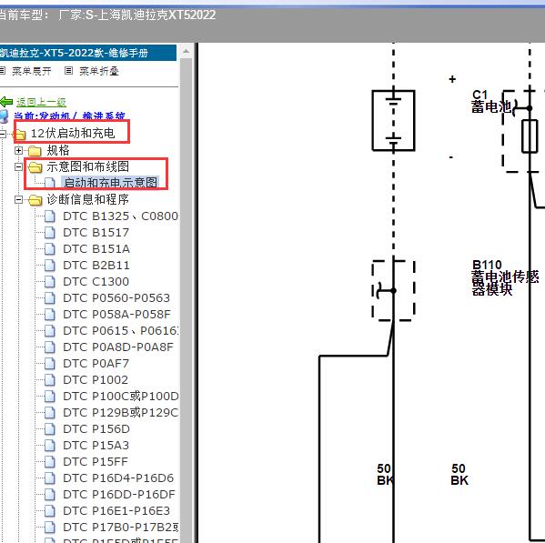Click the computer icon beside 当前:发动机
This screenshot has width=545, height=543.
(4, 116)
